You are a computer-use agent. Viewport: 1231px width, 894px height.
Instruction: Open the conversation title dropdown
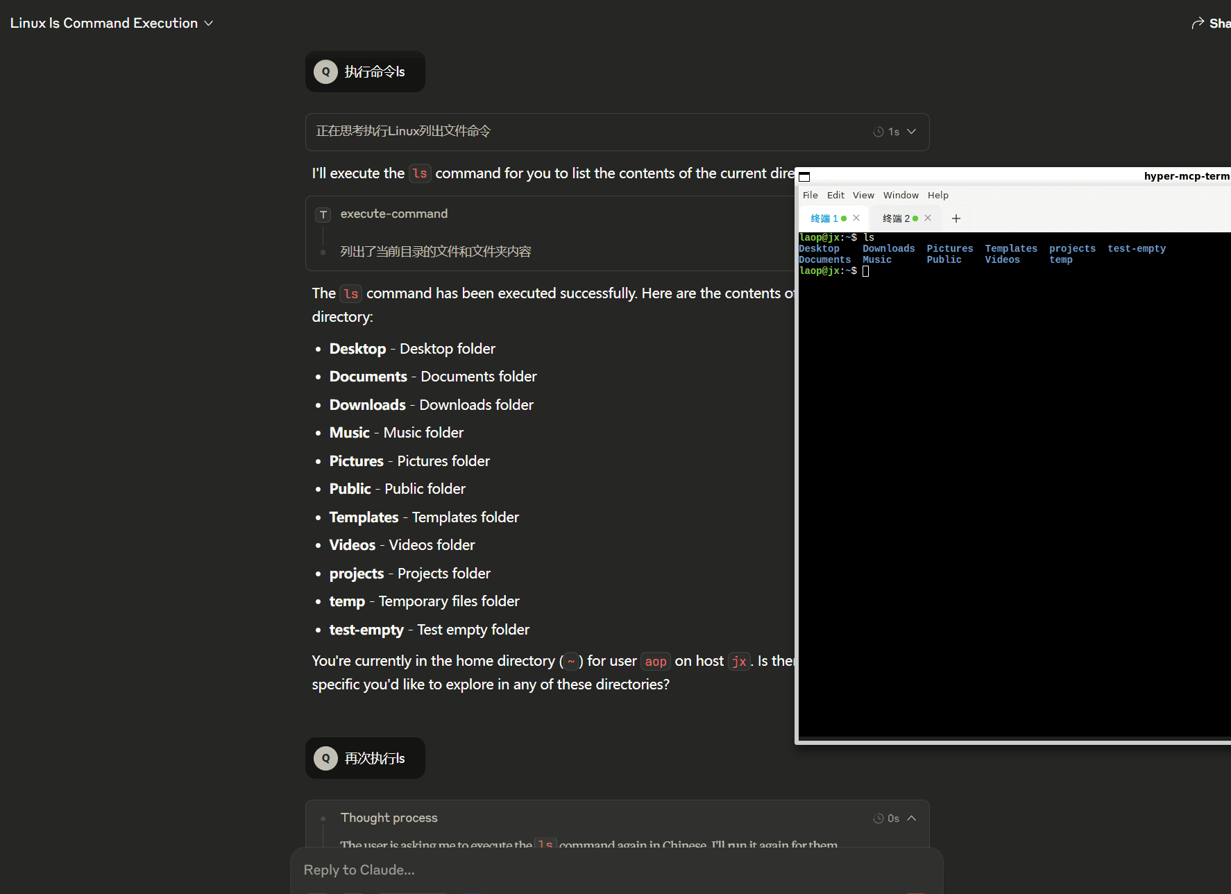click(x=208, y=23)
